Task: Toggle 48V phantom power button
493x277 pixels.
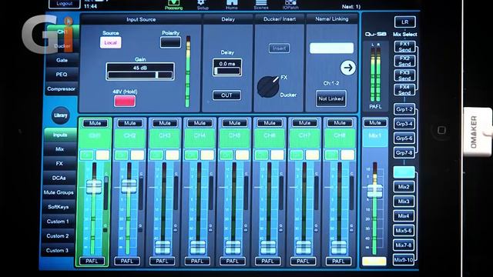Action: point(125,101)
